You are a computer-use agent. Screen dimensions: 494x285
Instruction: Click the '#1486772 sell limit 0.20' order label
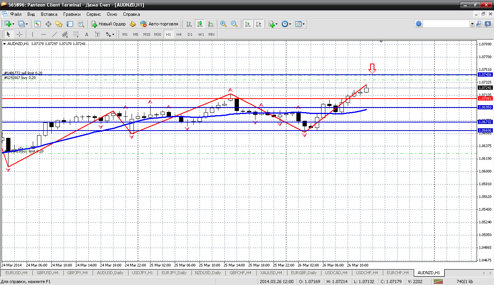pyautogui.click(x=23, y=73)
